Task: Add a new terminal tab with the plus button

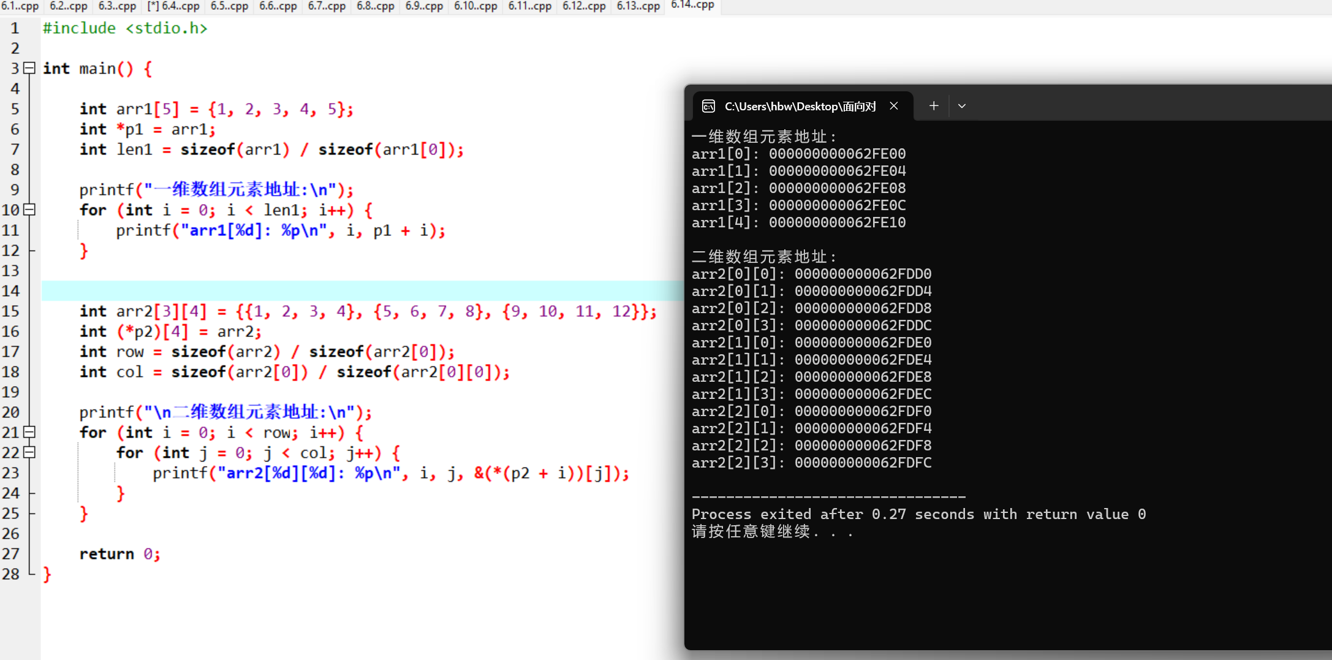Action: 934,106
